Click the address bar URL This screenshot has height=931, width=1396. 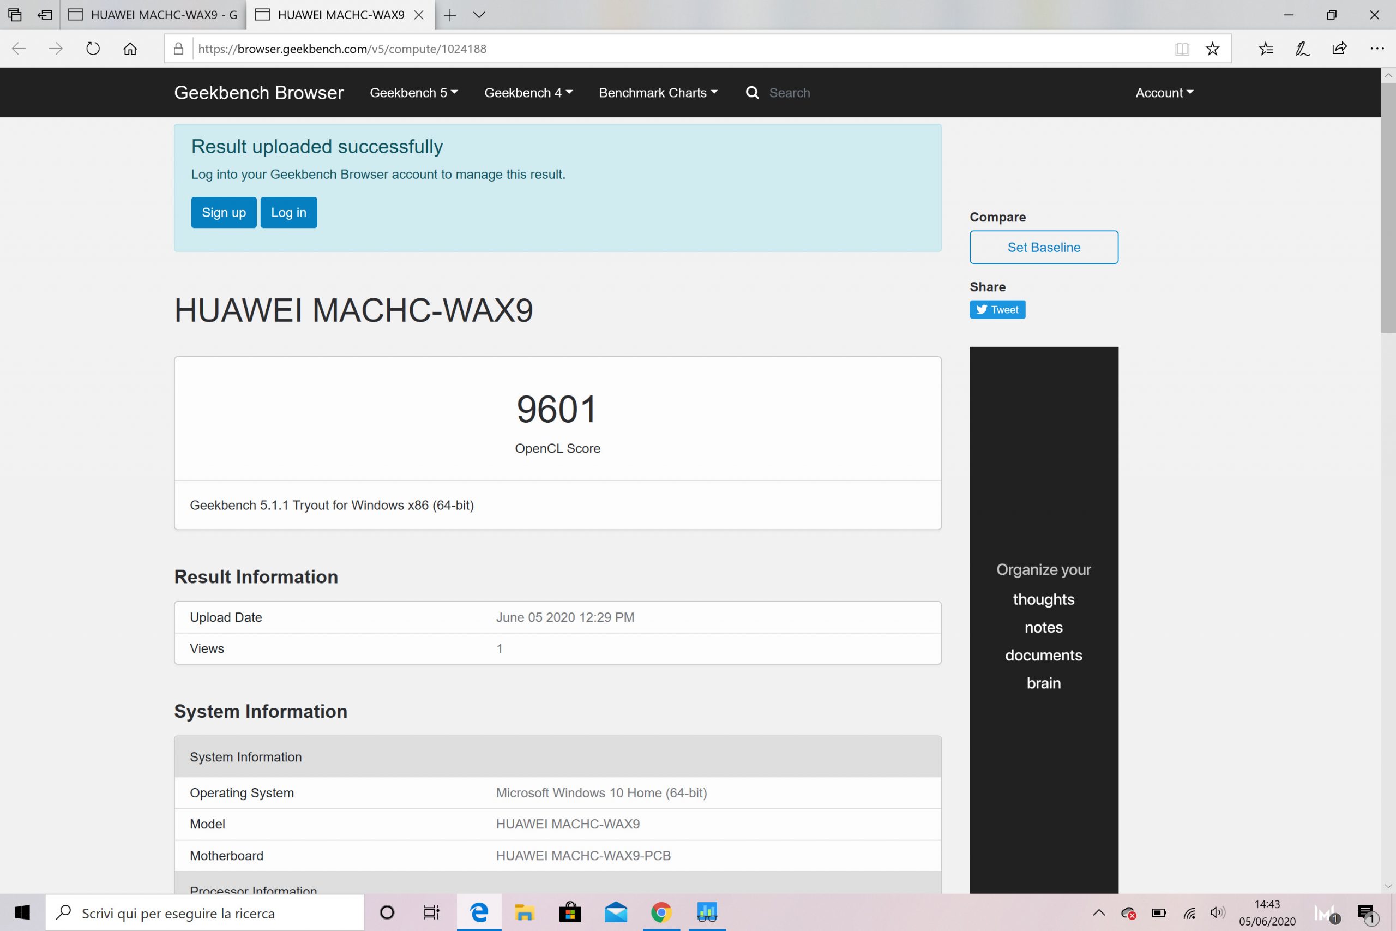342,49
